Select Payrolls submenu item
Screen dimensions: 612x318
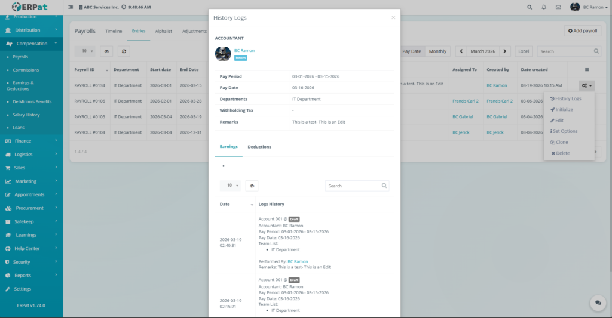pyautogui.click(x=20, y=57)
